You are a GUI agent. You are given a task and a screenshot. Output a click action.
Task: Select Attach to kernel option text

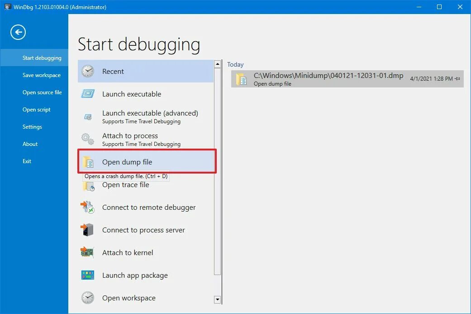point(127,252)
